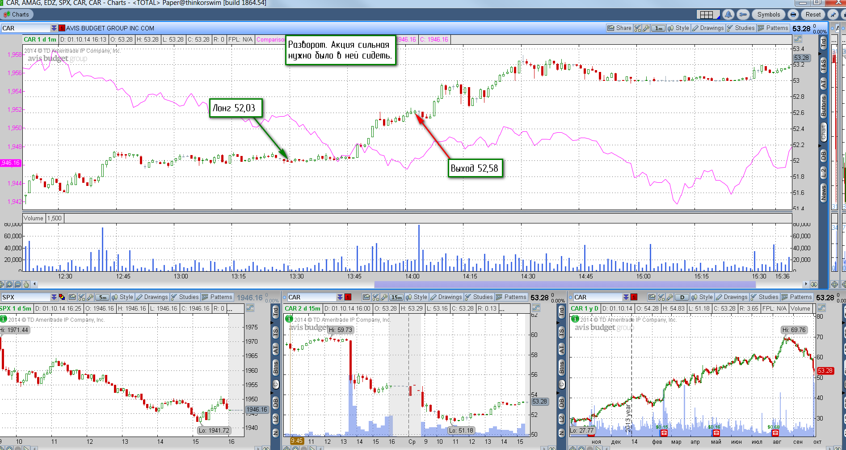Expand daily CAR chart symbol dropdown arrow
846x450 pixels.
626,297
